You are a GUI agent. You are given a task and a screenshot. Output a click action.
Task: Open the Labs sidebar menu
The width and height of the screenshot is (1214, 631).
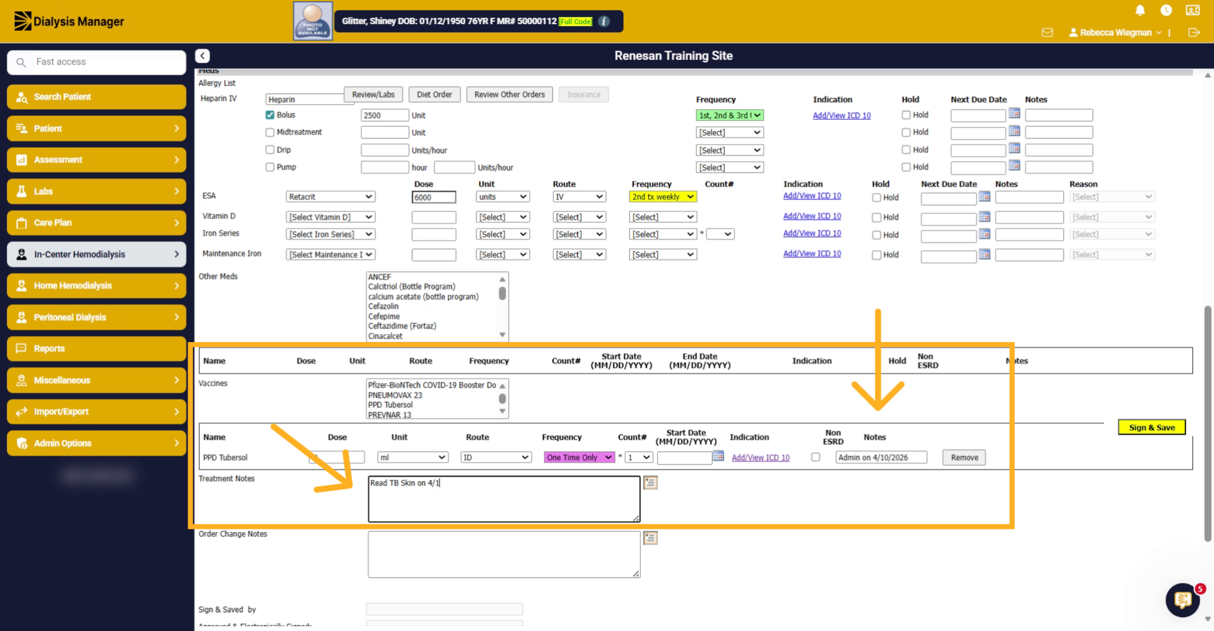(x=97, y=191)
